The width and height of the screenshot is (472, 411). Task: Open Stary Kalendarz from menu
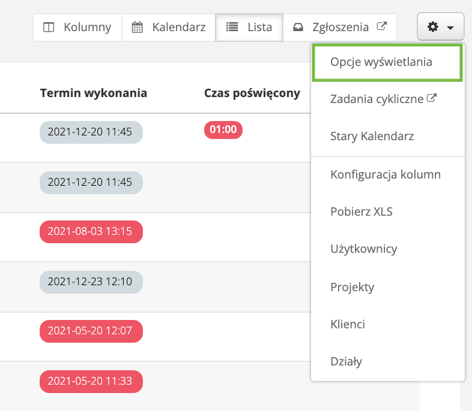372,136
